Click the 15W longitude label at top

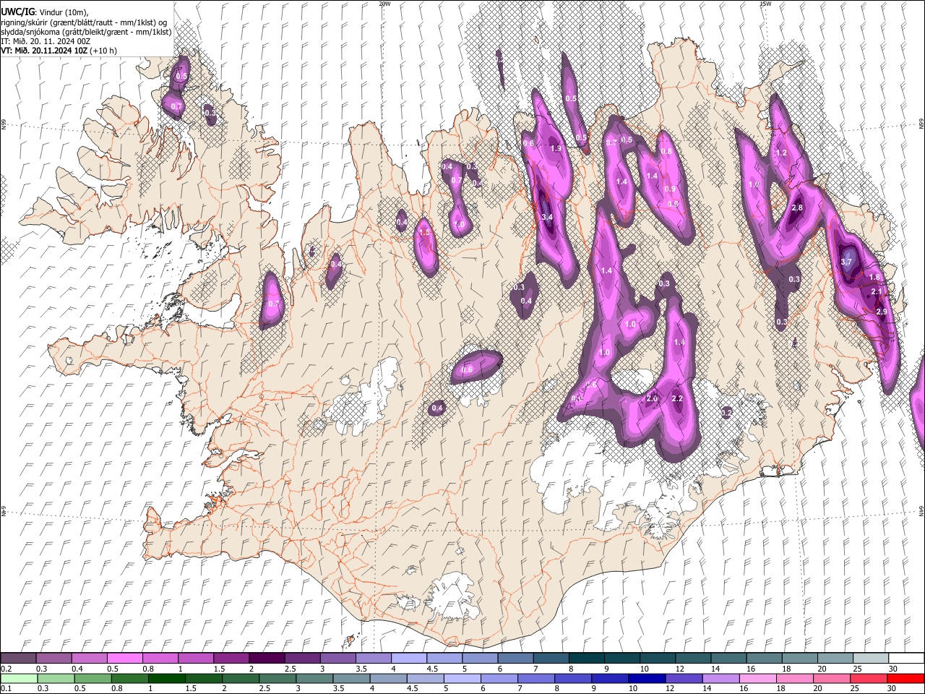(766, 4)
